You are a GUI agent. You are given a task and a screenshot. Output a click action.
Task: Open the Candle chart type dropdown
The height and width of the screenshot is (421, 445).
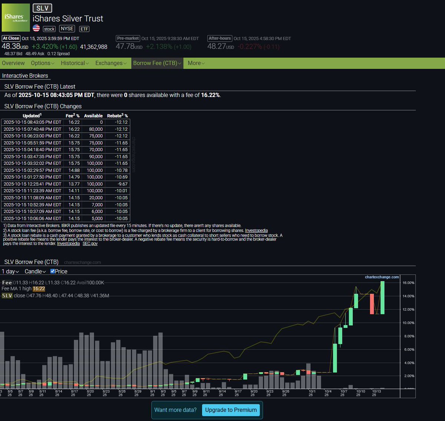[35, 271]
